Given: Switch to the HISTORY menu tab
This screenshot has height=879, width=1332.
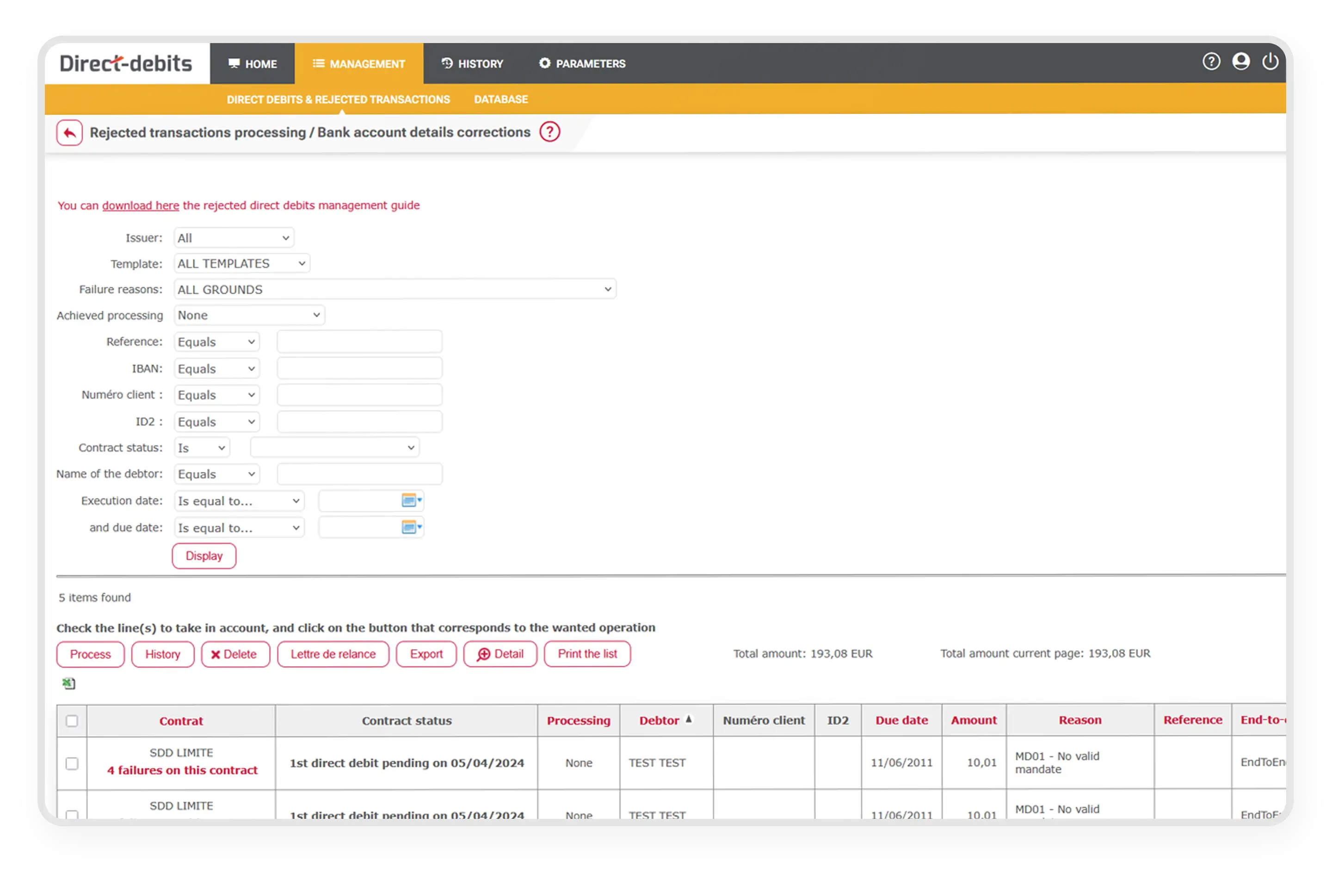Looking at the screenshot, I should coord(472,64).
